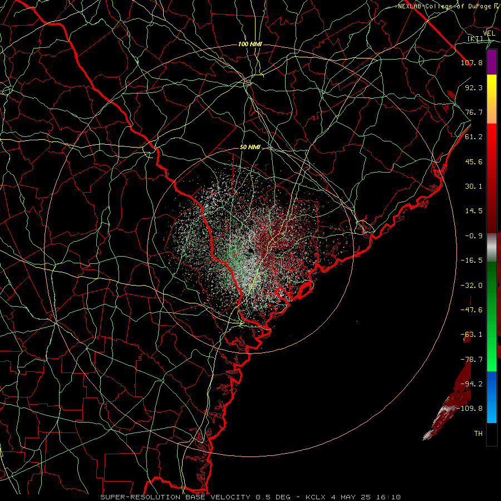501x501 pixels.
Task: Click the -63.1 velocity scale value
Action: [471, 335]
